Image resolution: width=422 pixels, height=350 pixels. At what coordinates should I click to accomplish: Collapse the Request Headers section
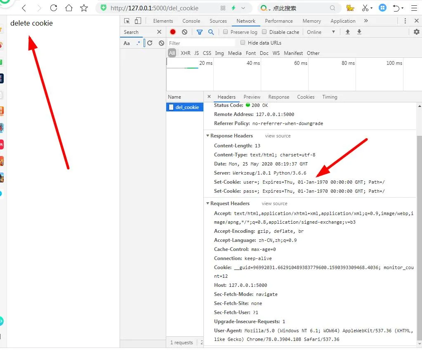point(207,203)
